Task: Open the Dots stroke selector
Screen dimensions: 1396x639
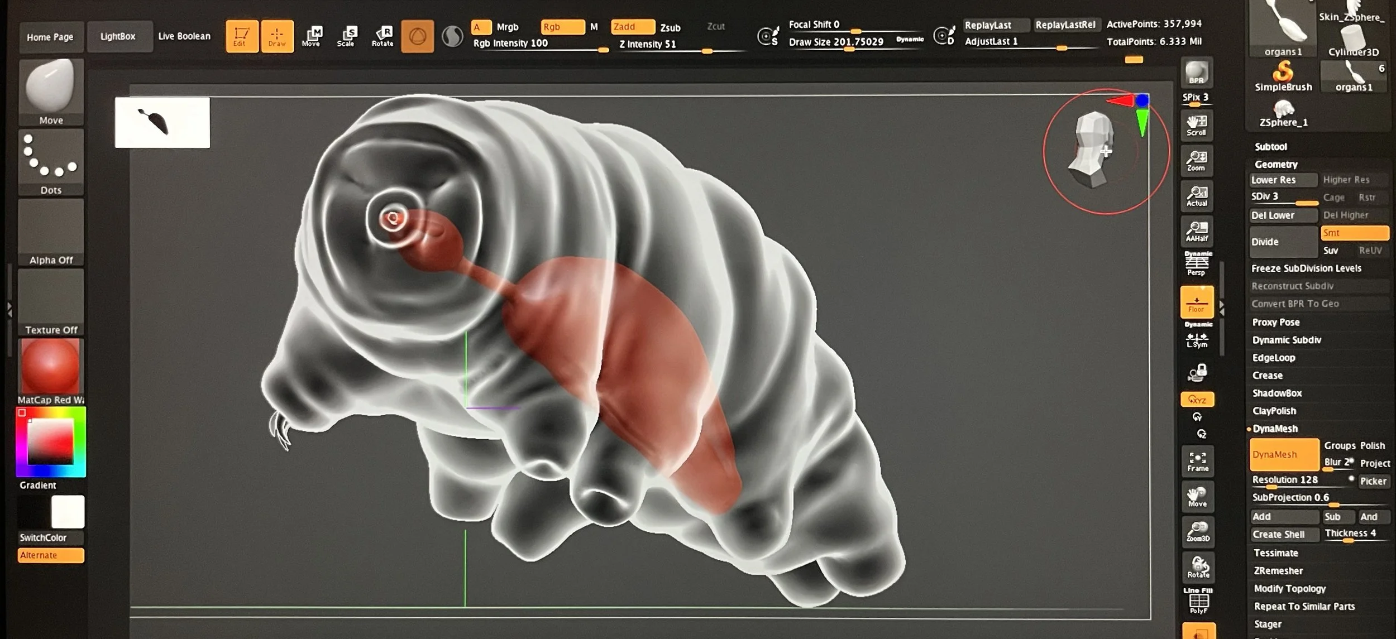Action: pyautogui.click(x=51, y=162)
